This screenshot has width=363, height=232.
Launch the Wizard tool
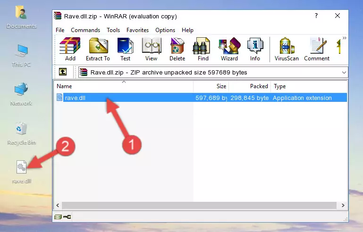pyautogui.click(x=229, y=49)
